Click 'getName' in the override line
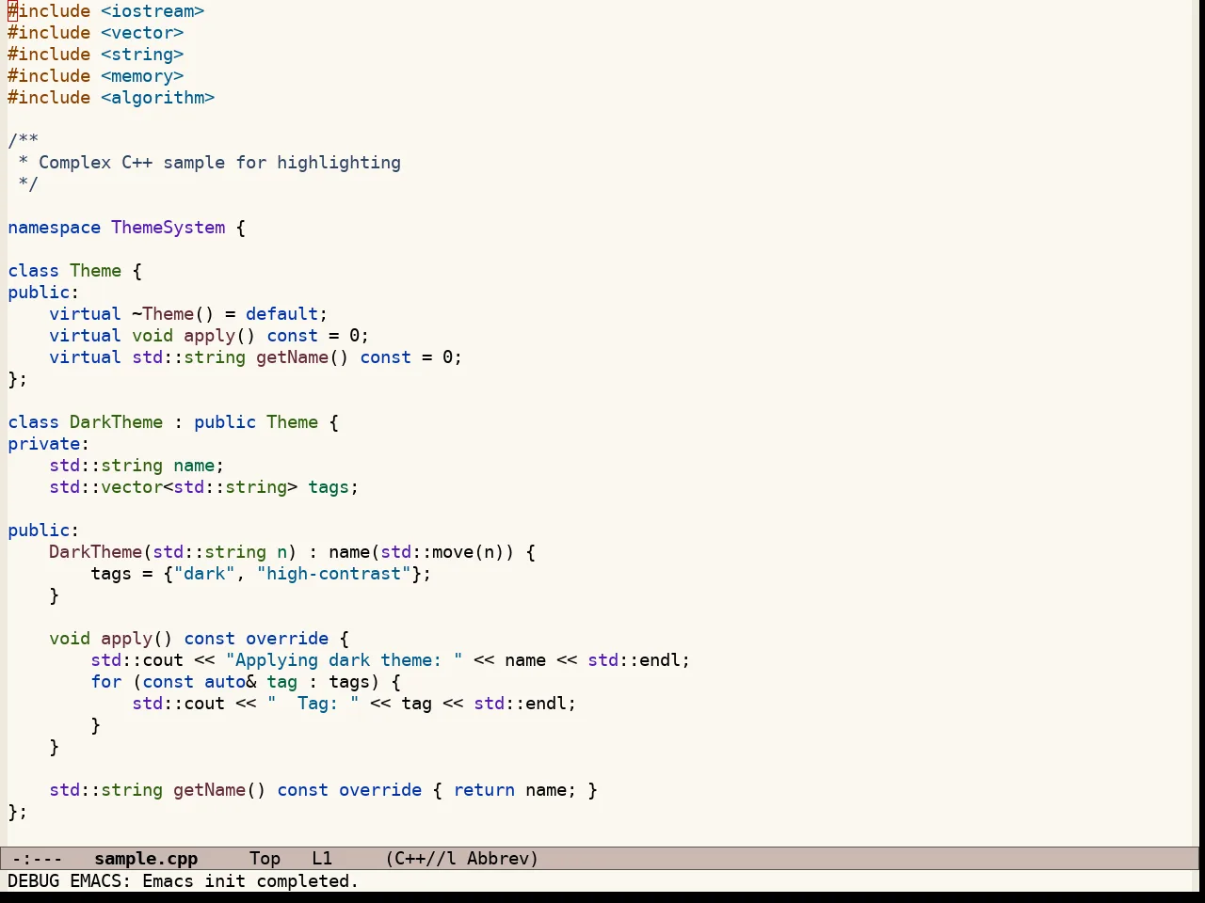Image resolution: width=1205 pixels, height=903 pixels. pyautogui.click(x=209, y=790)
